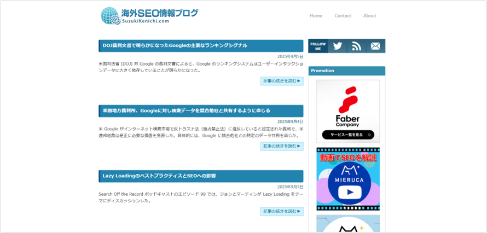Open the Contact menu item

[343, 15]
